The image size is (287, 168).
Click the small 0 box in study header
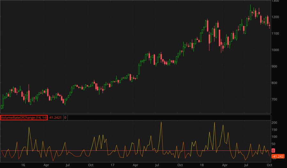pos(65,118)
